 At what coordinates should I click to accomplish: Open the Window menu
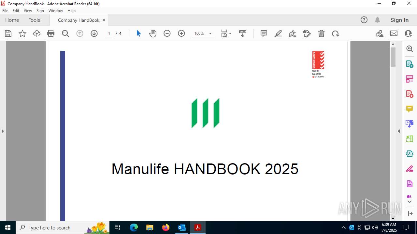click(56, 10)
